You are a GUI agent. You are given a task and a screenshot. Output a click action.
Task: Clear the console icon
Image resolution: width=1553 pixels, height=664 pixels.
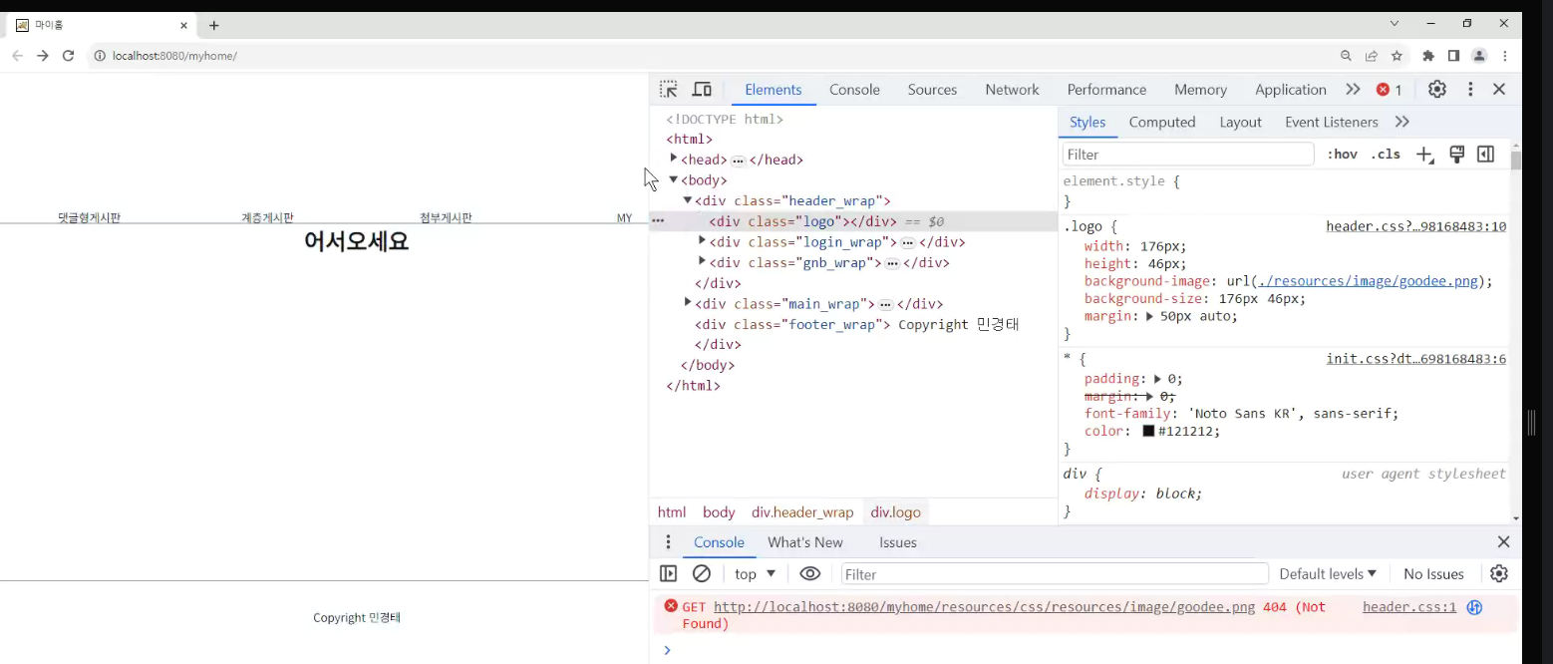[702, 574]
